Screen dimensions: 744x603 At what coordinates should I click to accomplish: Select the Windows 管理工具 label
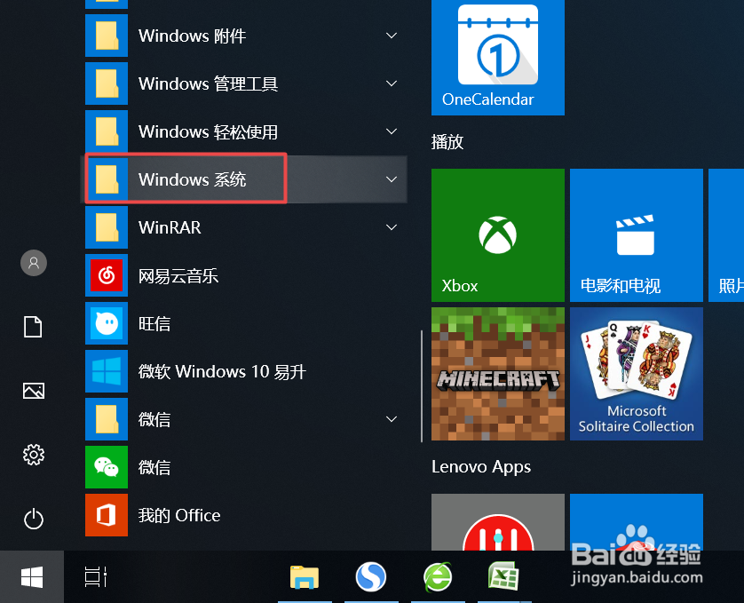click(x=208, y=83)
